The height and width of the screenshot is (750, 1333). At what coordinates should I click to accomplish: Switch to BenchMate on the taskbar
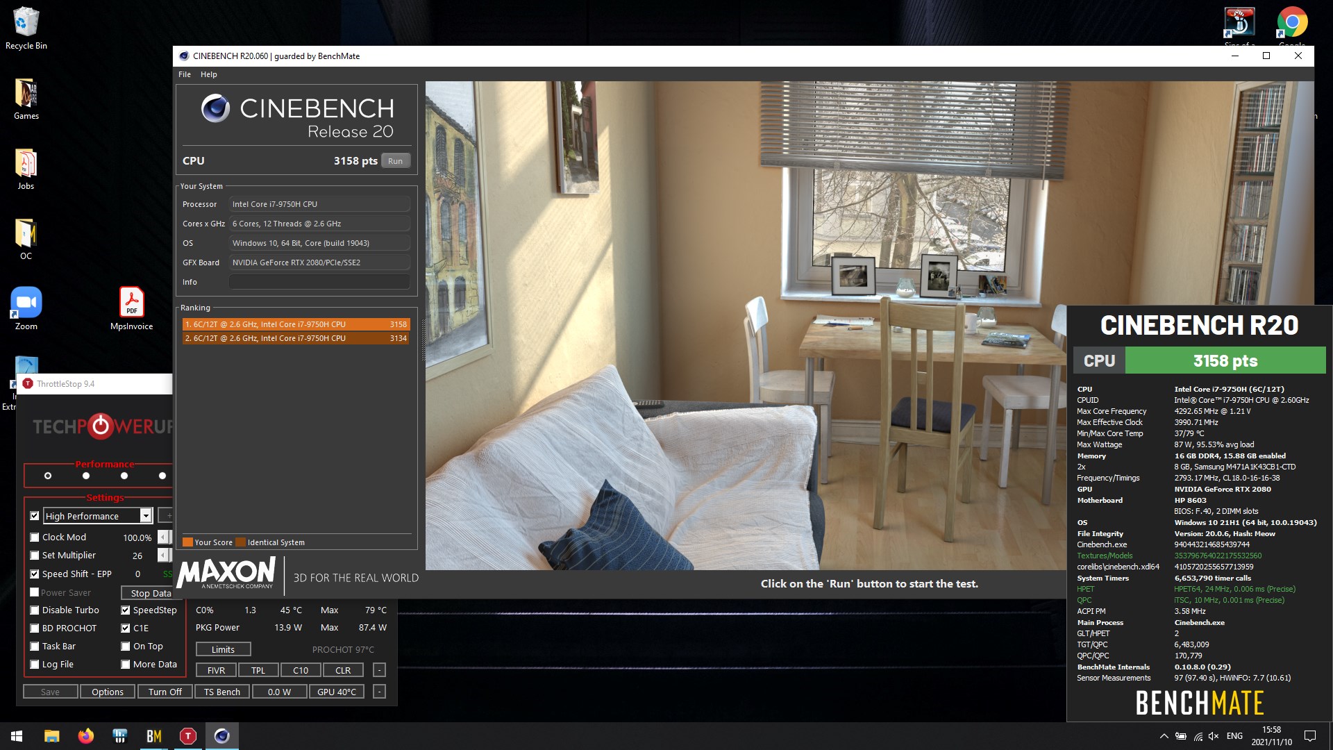(153, 736)
